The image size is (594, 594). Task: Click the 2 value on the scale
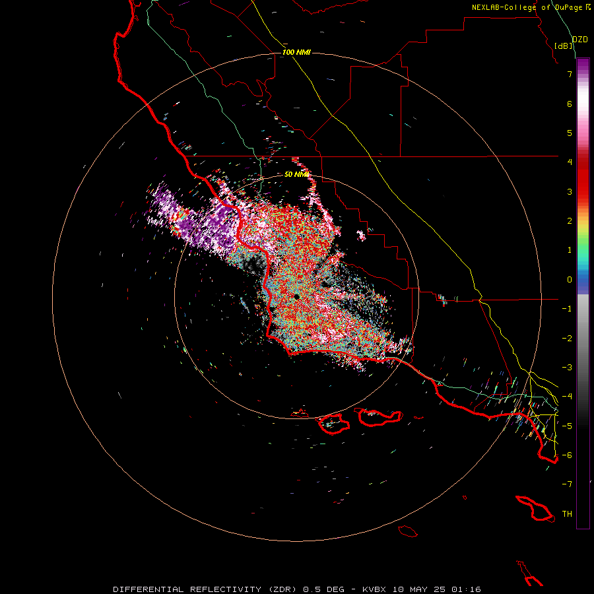click(x=570, y=221)
